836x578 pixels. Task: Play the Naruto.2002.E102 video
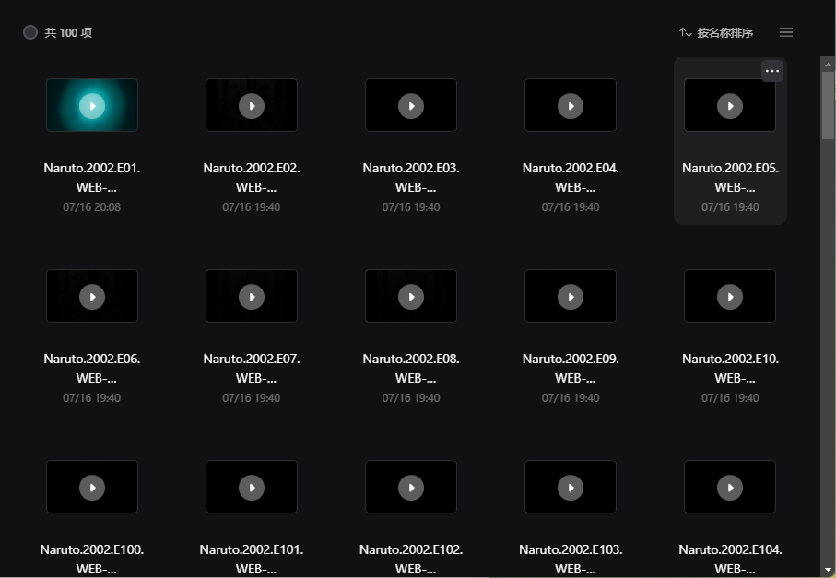(411, 488)
